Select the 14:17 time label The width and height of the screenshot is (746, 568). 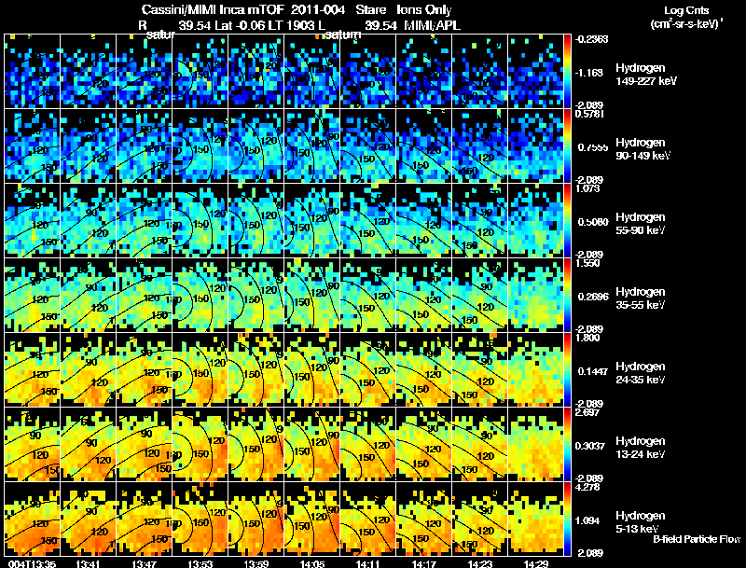424,561
